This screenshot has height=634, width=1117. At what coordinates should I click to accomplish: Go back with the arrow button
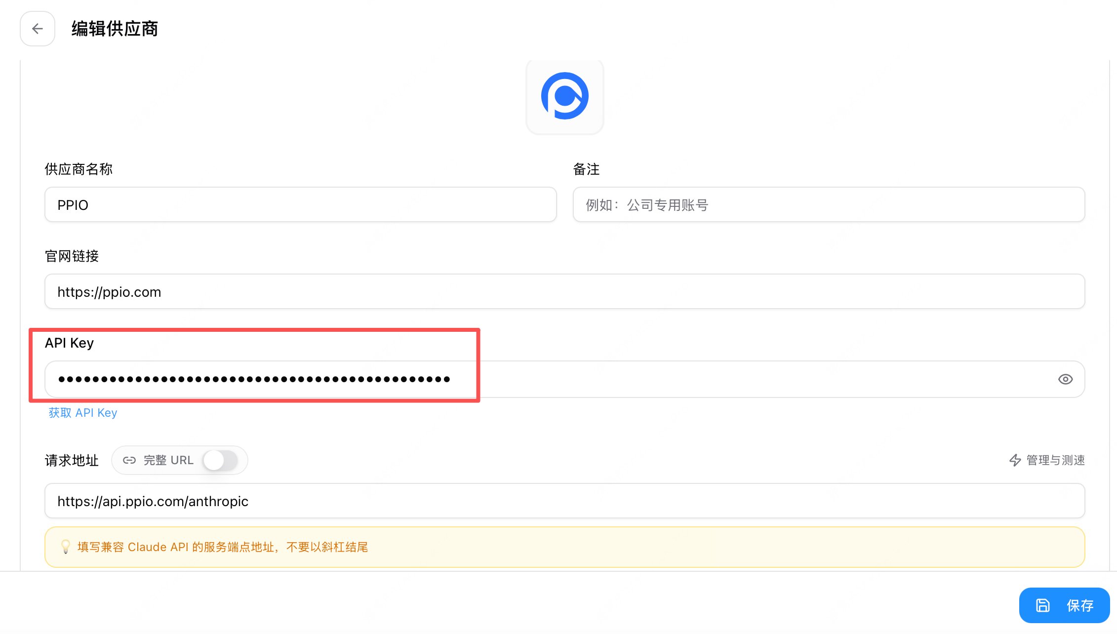point(38,29)
